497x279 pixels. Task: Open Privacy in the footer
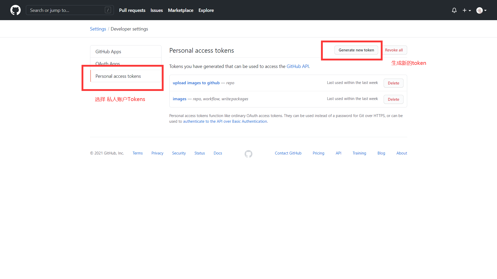click(157, 153)
